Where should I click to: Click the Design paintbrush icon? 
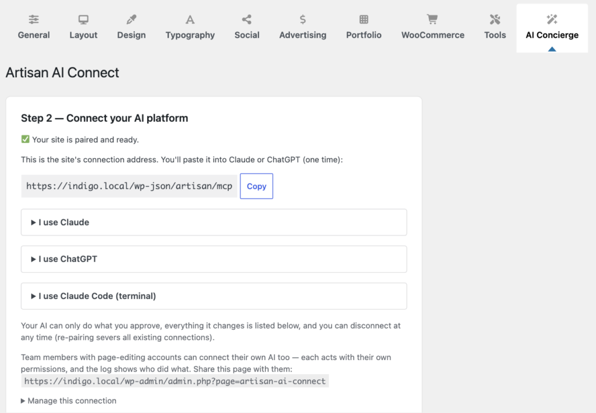132,19
